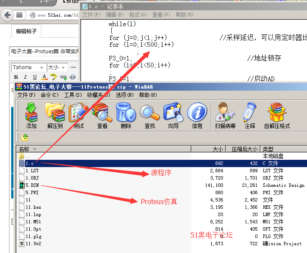Select the 11.Opt file row

pyautogui.click(x=163, y=229)
